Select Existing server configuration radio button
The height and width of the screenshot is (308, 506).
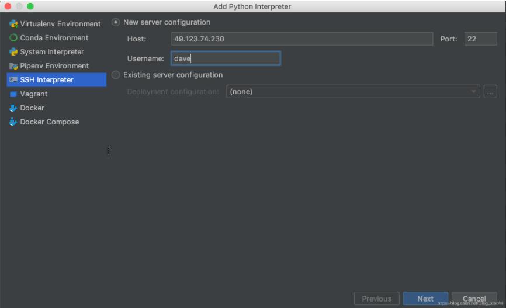(x=116, y=75)
